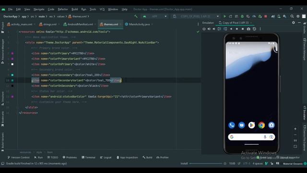307x173 pixels.
Task: Open Logcat tool window button
Action: 106,157
